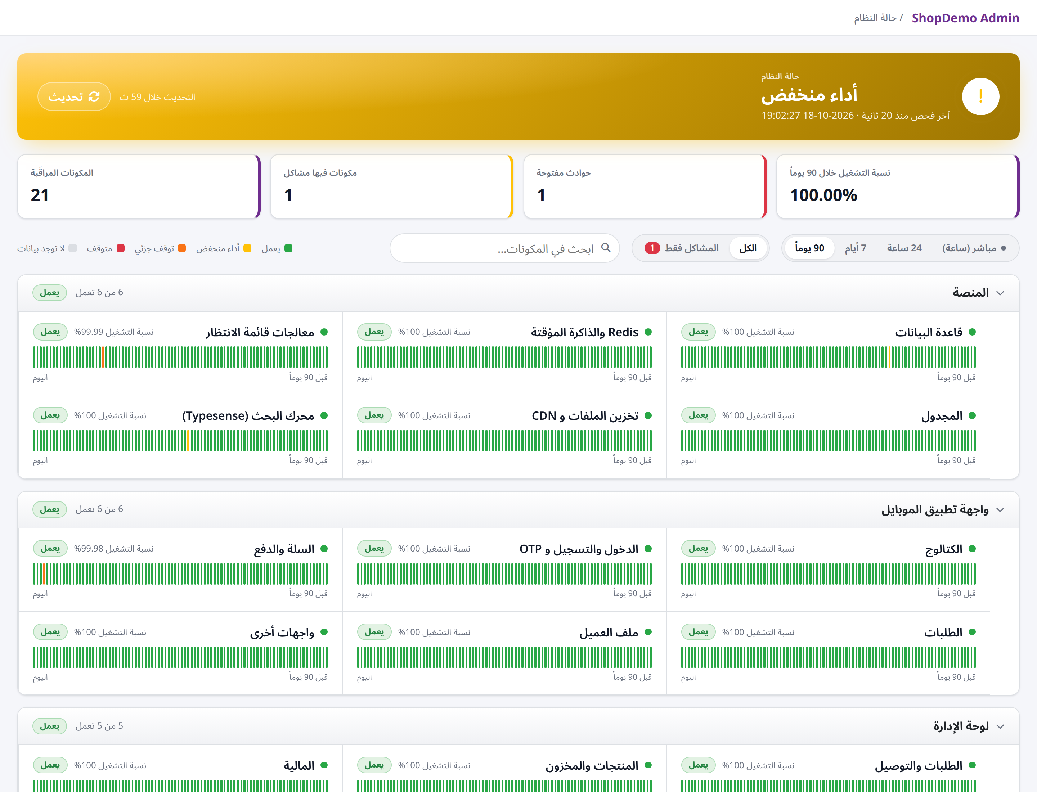Switch to the 24 ساعة time range
The width and height of the screenshot is (1037, 792).
[904, 248]
